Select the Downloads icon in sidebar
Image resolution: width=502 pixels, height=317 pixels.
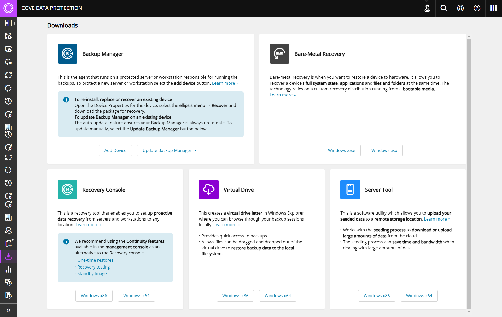click(8, 256)
